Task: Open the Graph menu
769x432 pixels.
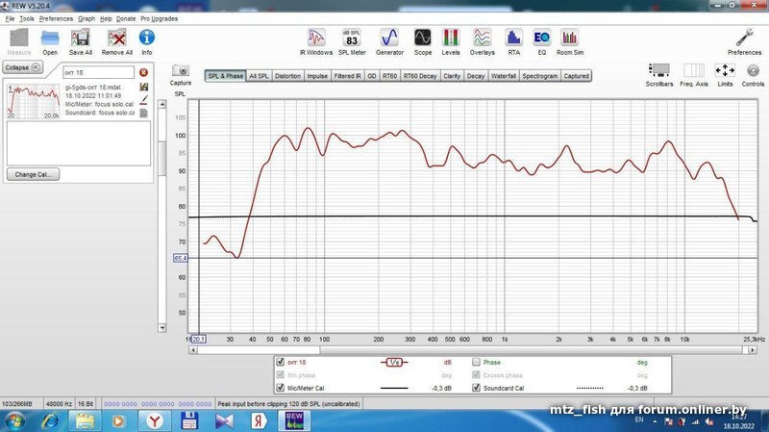Action: [87, 18]
